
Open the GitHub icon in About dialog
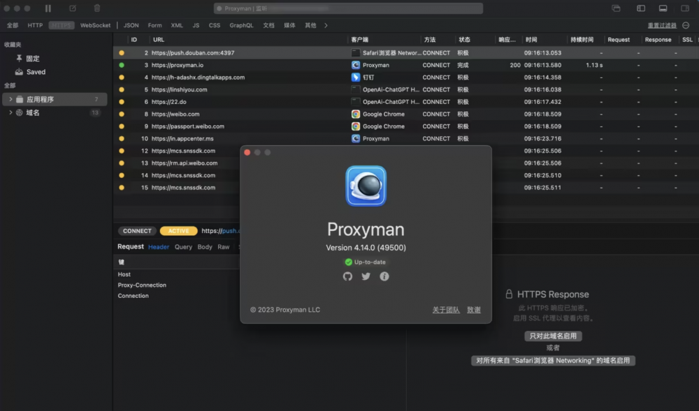[347, 276]
